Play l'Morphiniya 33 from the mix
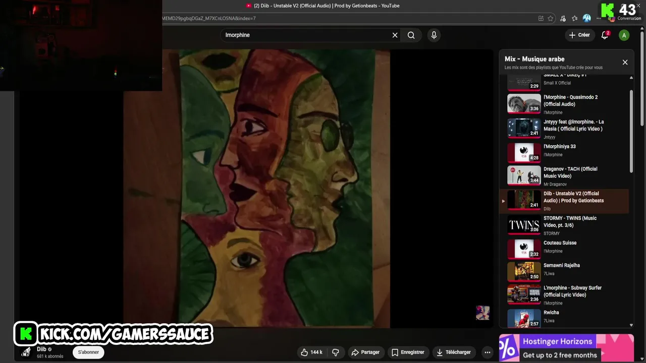Image resolution: width=646 pixels, height=363 pixels. 564,153
